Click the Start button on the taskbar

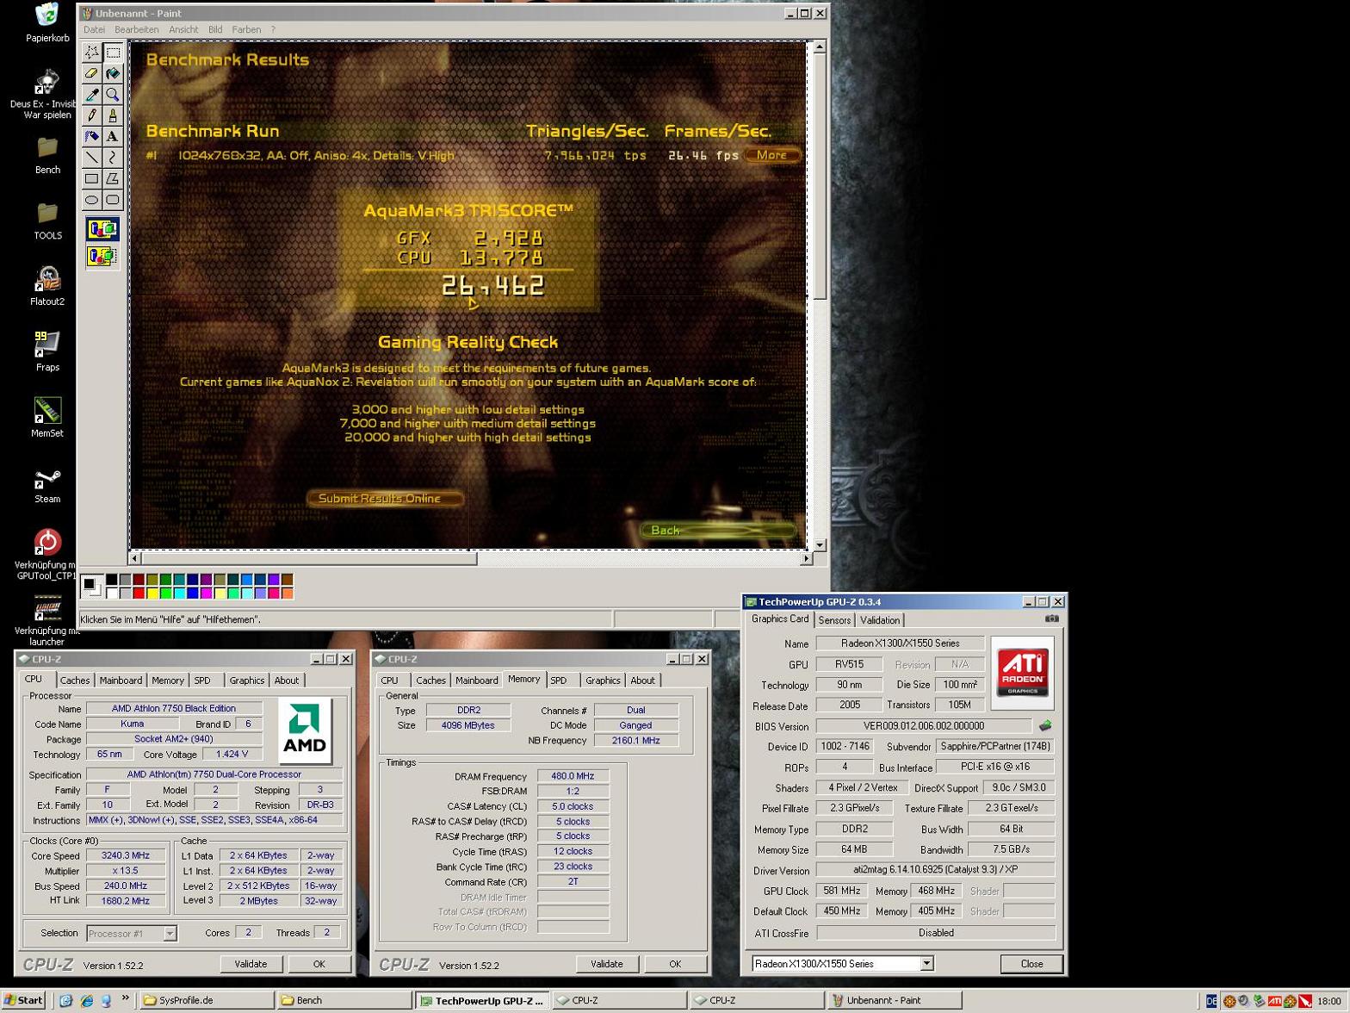24,1000
